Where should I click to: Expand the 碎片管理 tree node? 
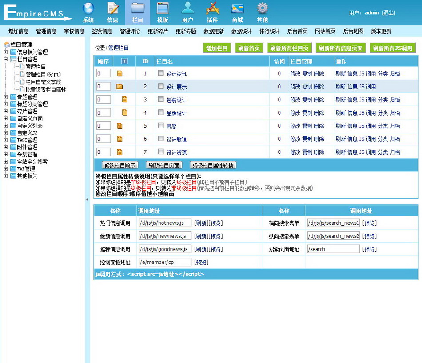click(6, 111)
